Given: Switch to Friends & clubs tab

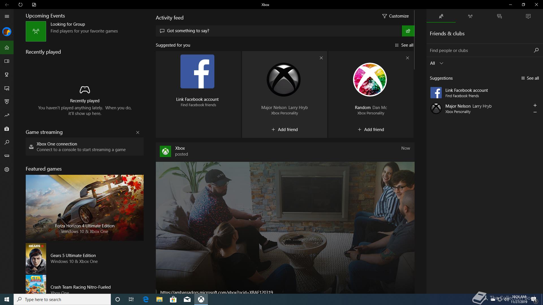Looking at the screenshot, I should (x=441, y=16).
